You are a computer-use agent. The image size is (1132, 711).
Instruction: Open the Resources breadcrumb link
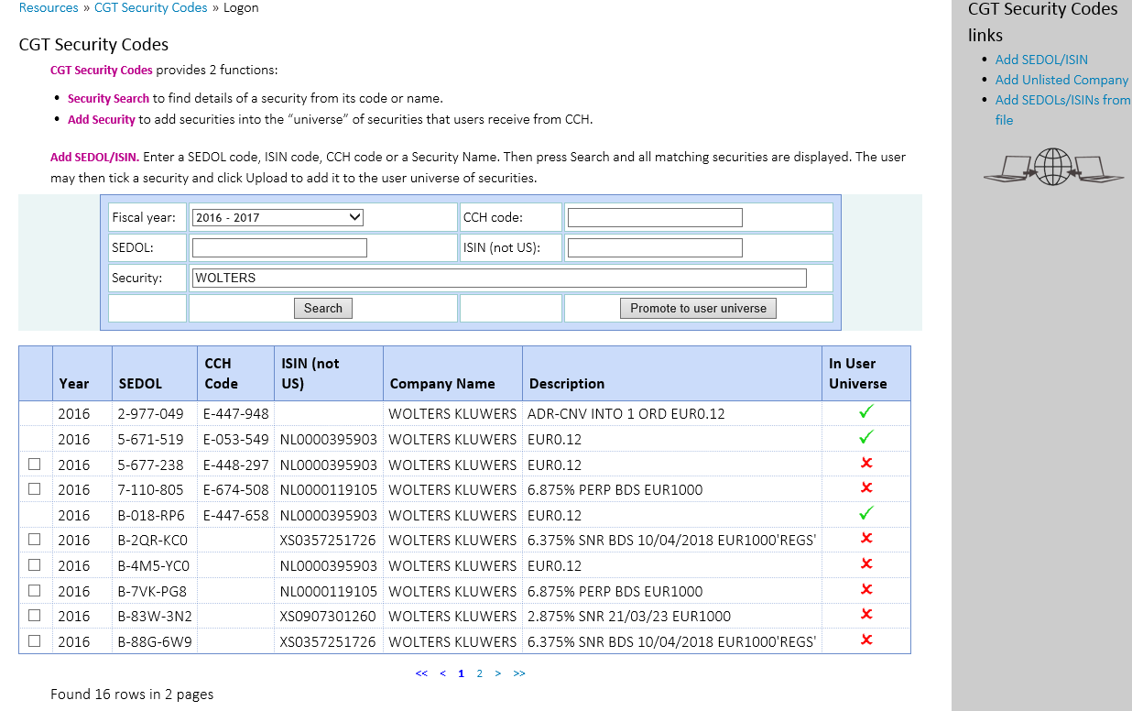pos(49,7)
